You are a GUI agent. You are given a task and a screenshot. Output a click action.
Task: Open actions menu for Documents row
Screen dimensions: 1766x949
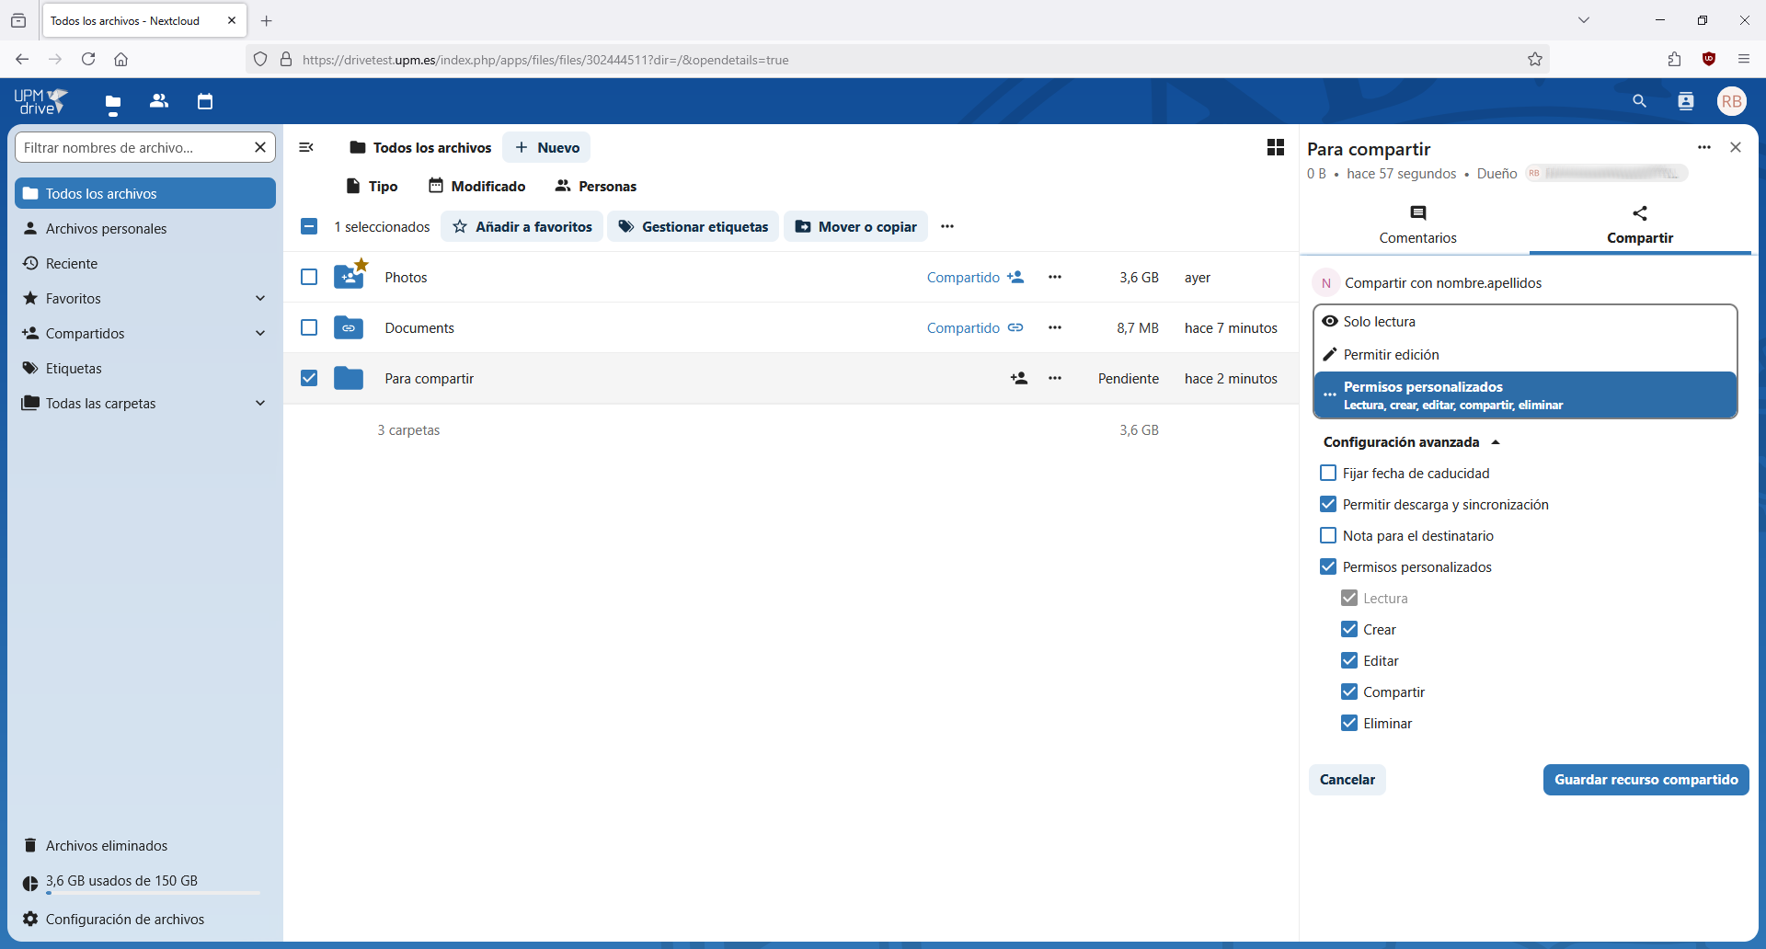[1055, 327]
